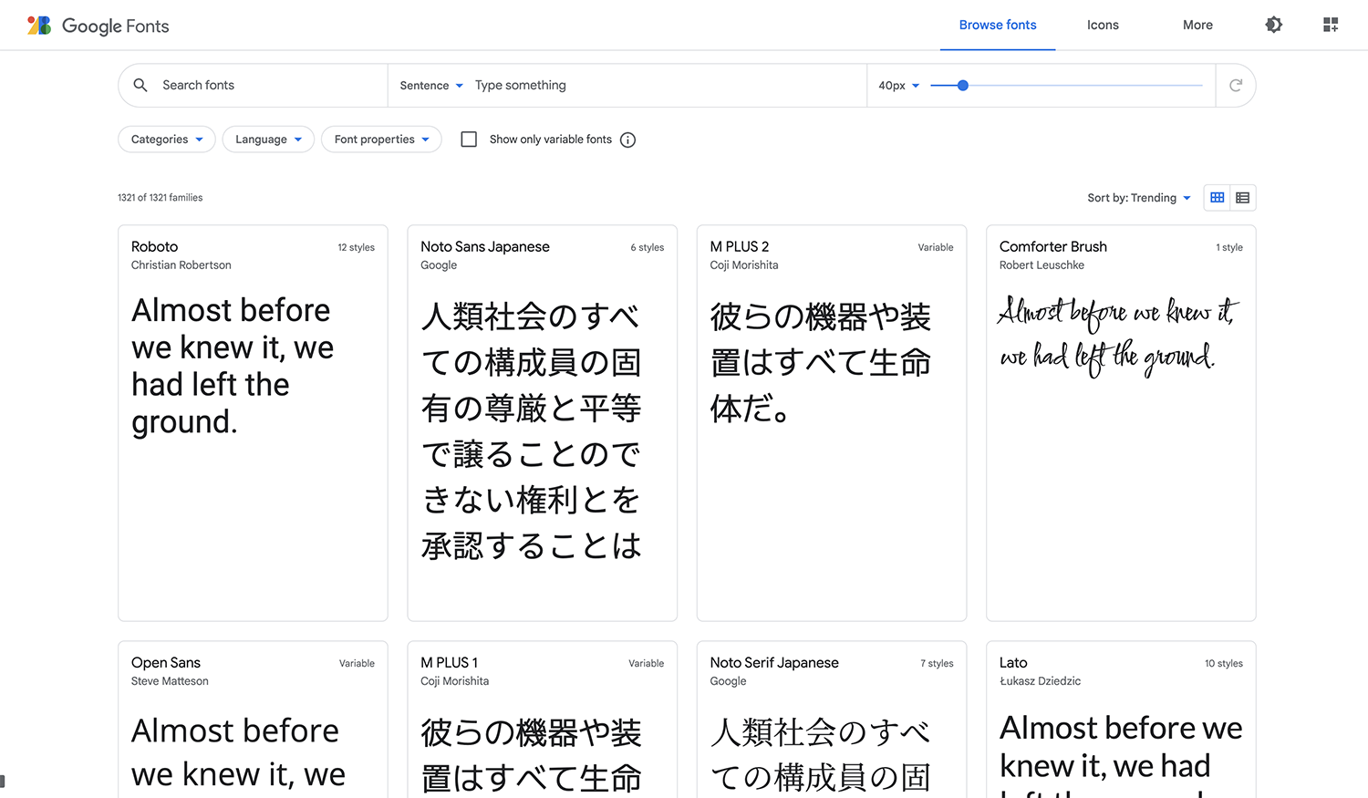This screenshot has width=1368, height=798.
Task: Open the Noto Serif Japanese font card
Action: (x=832, y=720)
